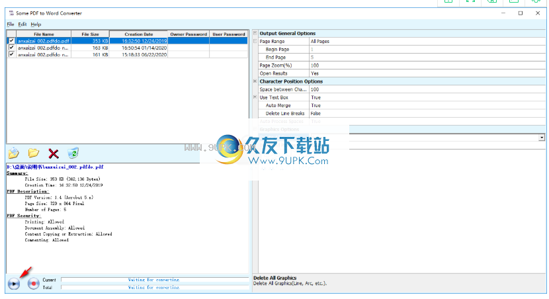Click the Current progress bar
Screen dimensions: 549x299
(x=154, y=280)
